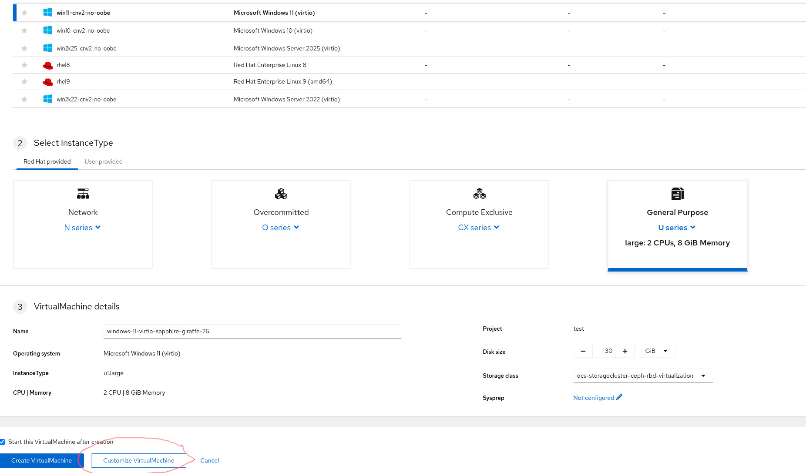
Task: Click the Windows logo beside win2k22-cnv2-no-oobe
Action: 48,99
